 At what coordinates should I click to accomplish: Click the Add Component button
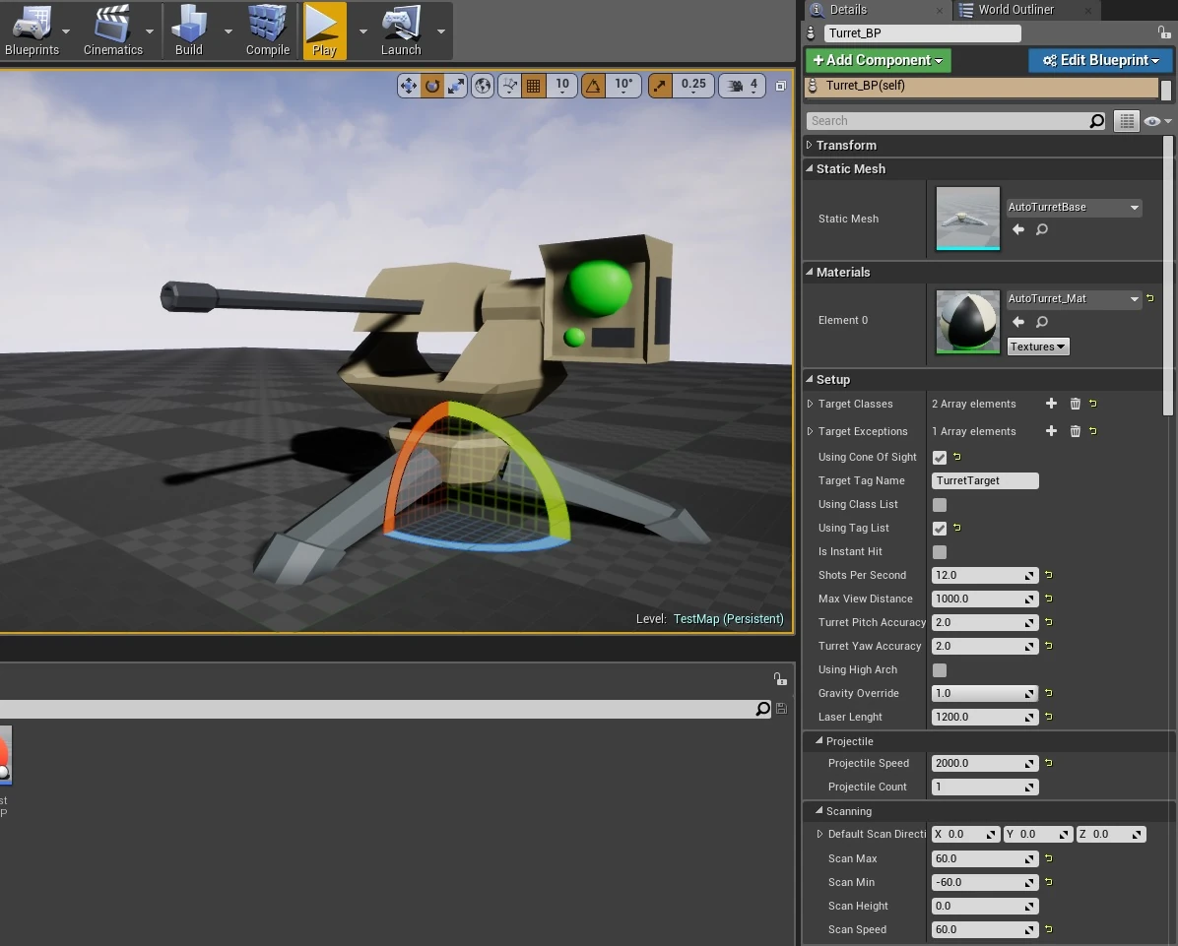point(877,60)
